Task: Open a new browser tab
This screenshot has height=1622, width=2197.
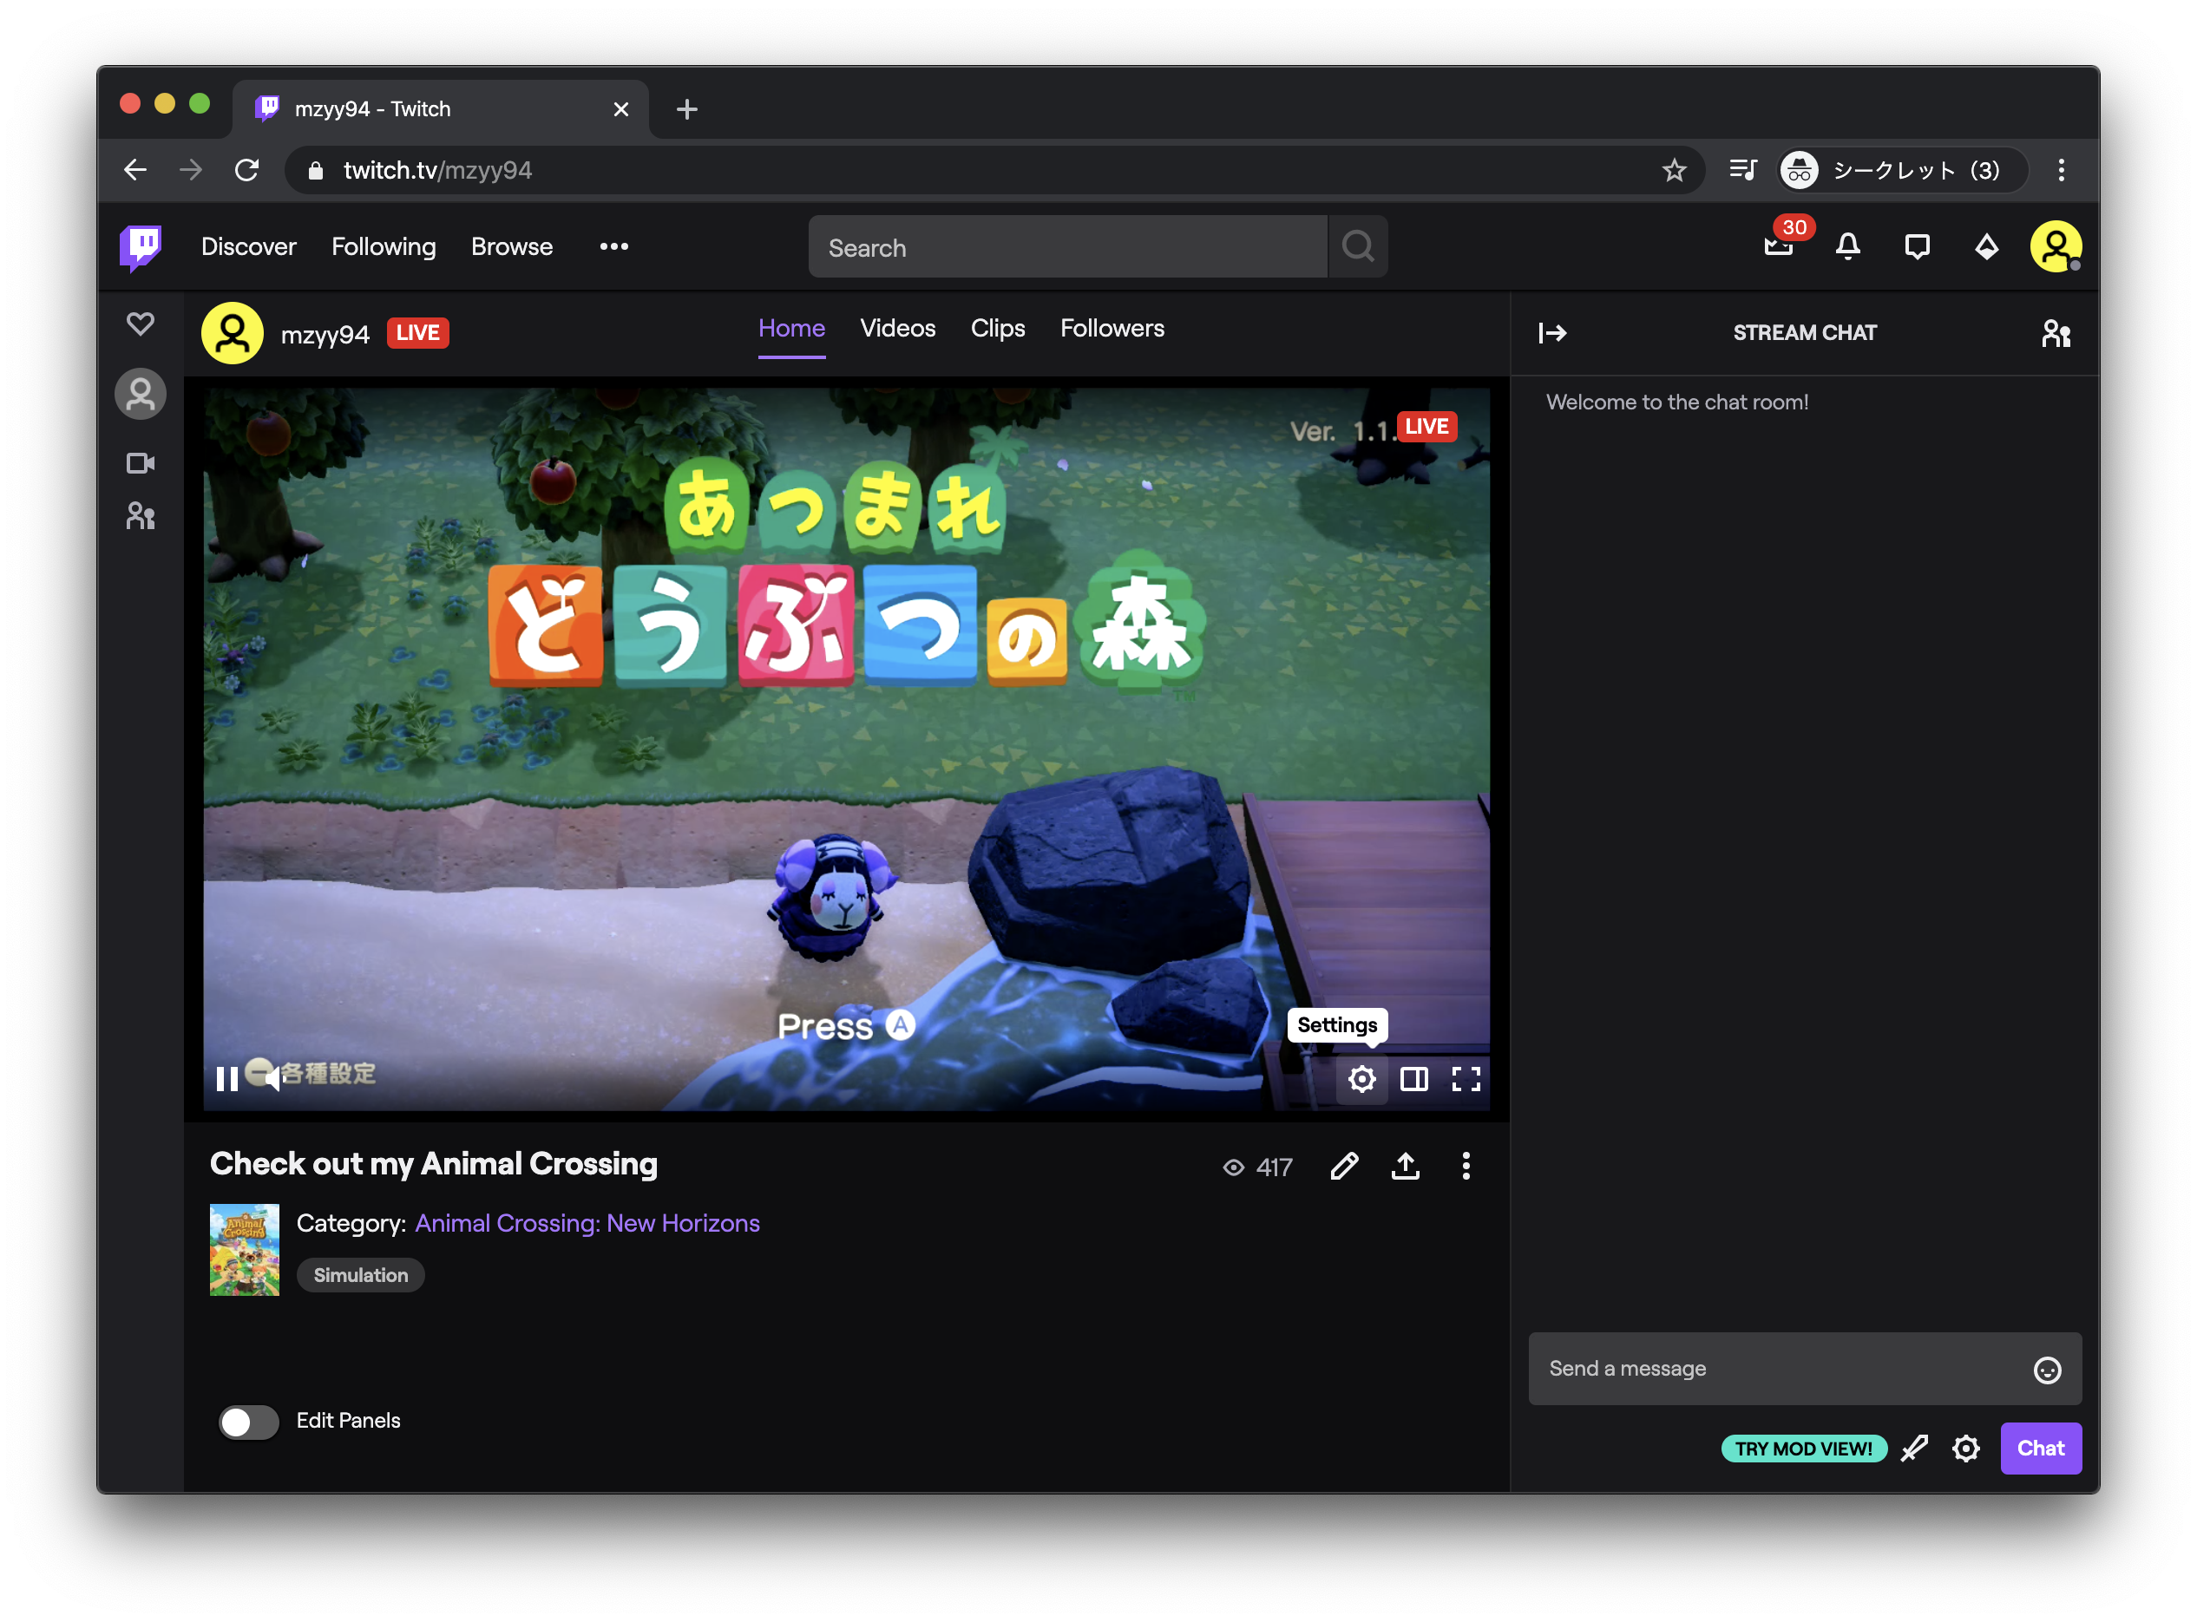Action: [x=686, y=109]
